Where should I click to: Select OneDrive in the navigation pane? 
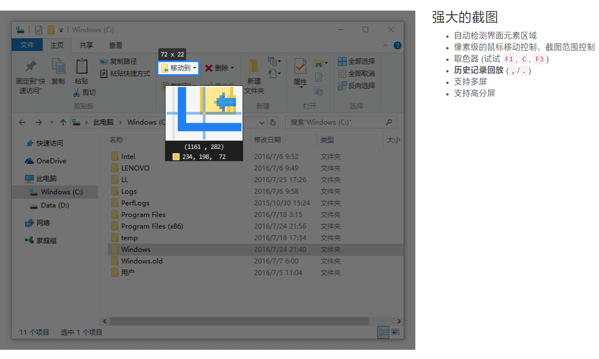[46, 161]
